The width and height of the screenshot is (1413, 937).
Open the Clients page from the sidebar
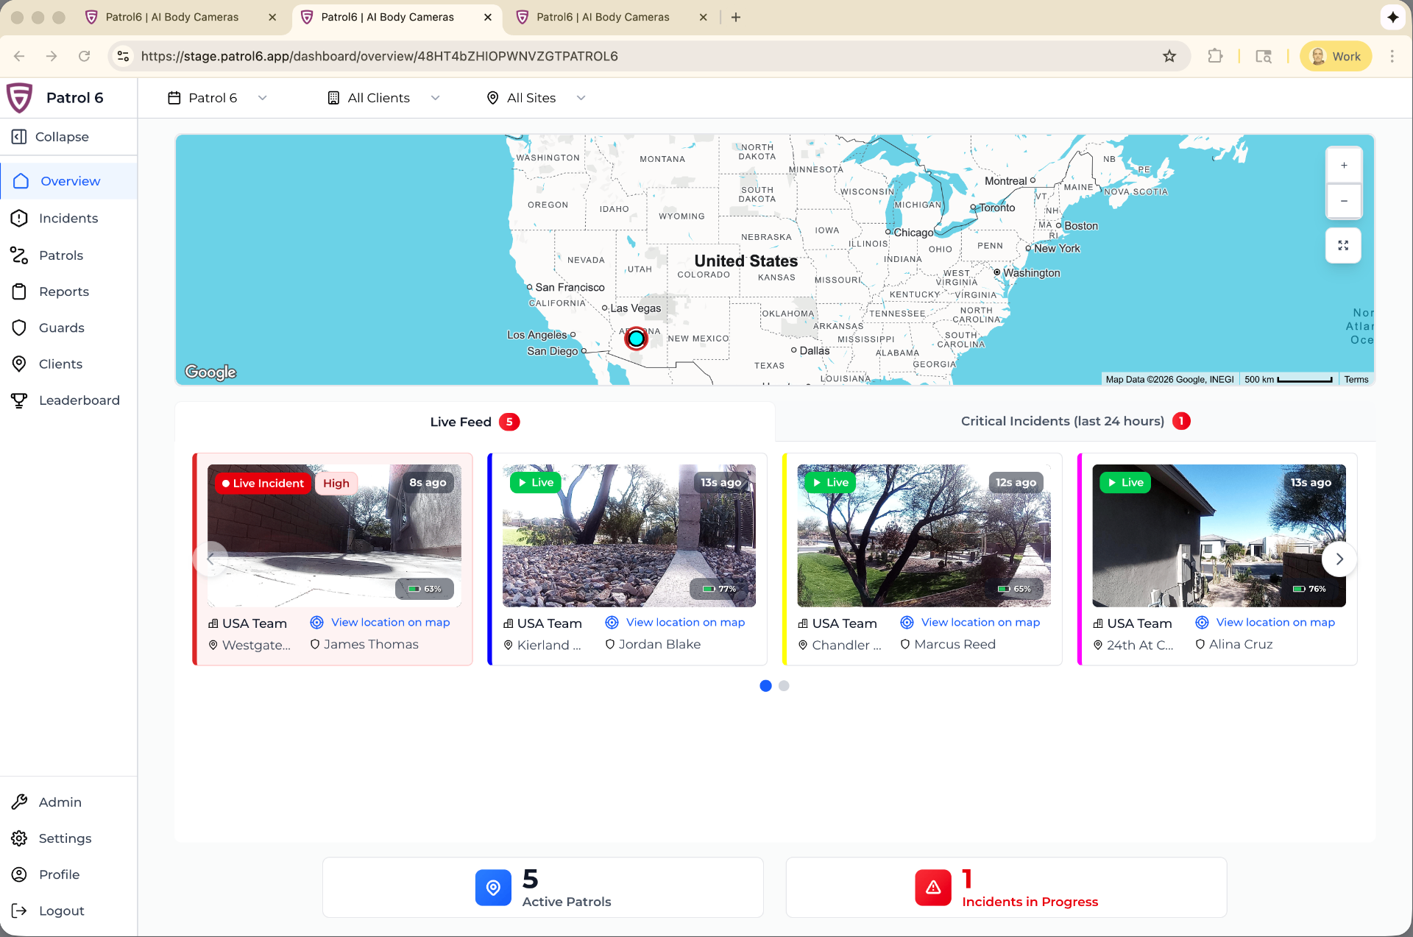(x=60, y=364)
